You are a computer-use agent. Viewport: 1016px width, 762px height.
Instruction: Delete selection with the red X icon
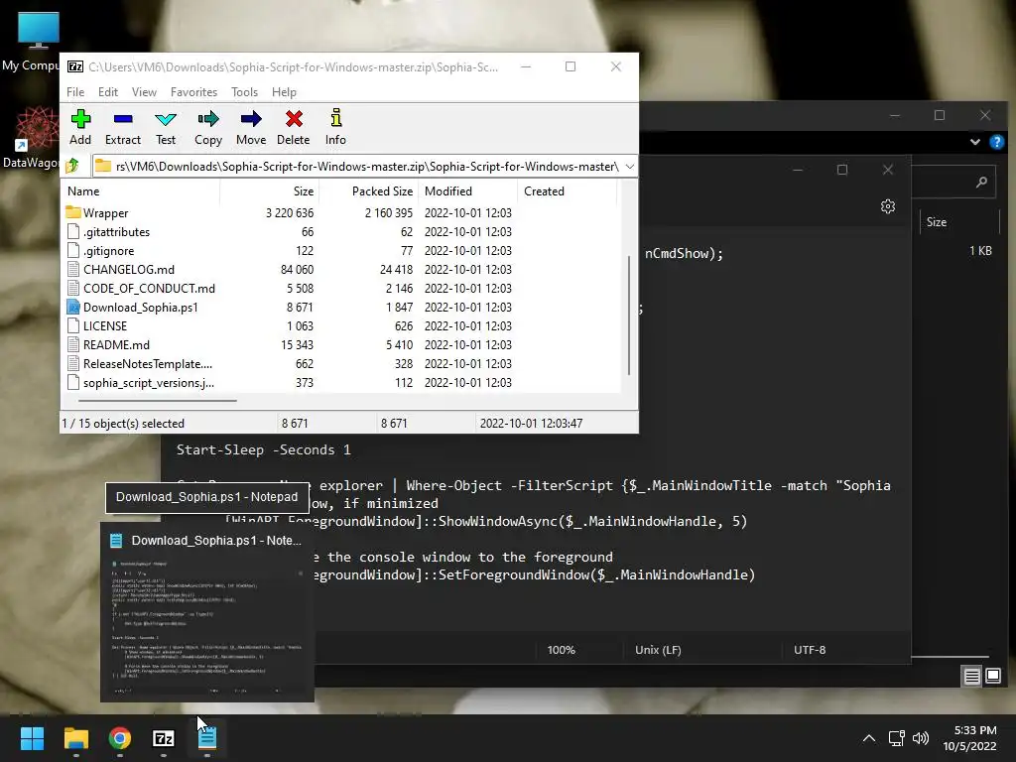tap(294, 127)
